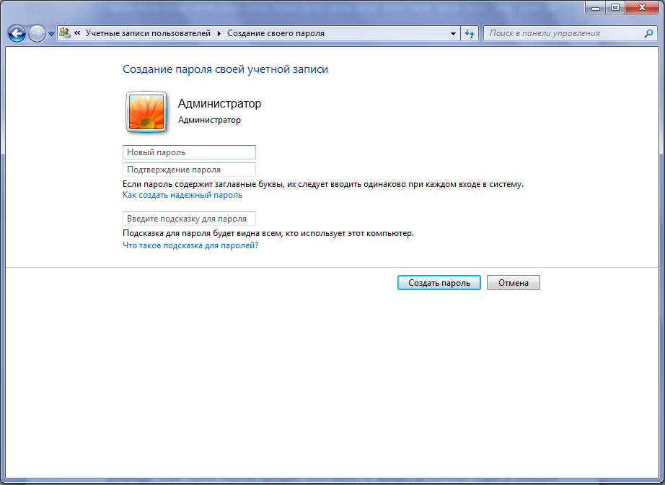Select the Создание своего пароля breadcrumb
665x485 pixels.
click(276, 33)
